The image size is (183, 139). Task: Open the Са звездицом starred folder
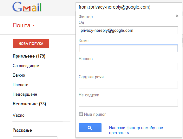point(26,66)
